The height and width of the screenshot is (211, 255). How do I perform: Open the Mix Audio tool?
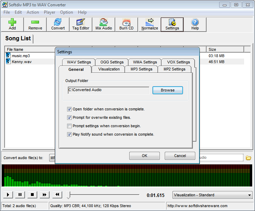104,24
